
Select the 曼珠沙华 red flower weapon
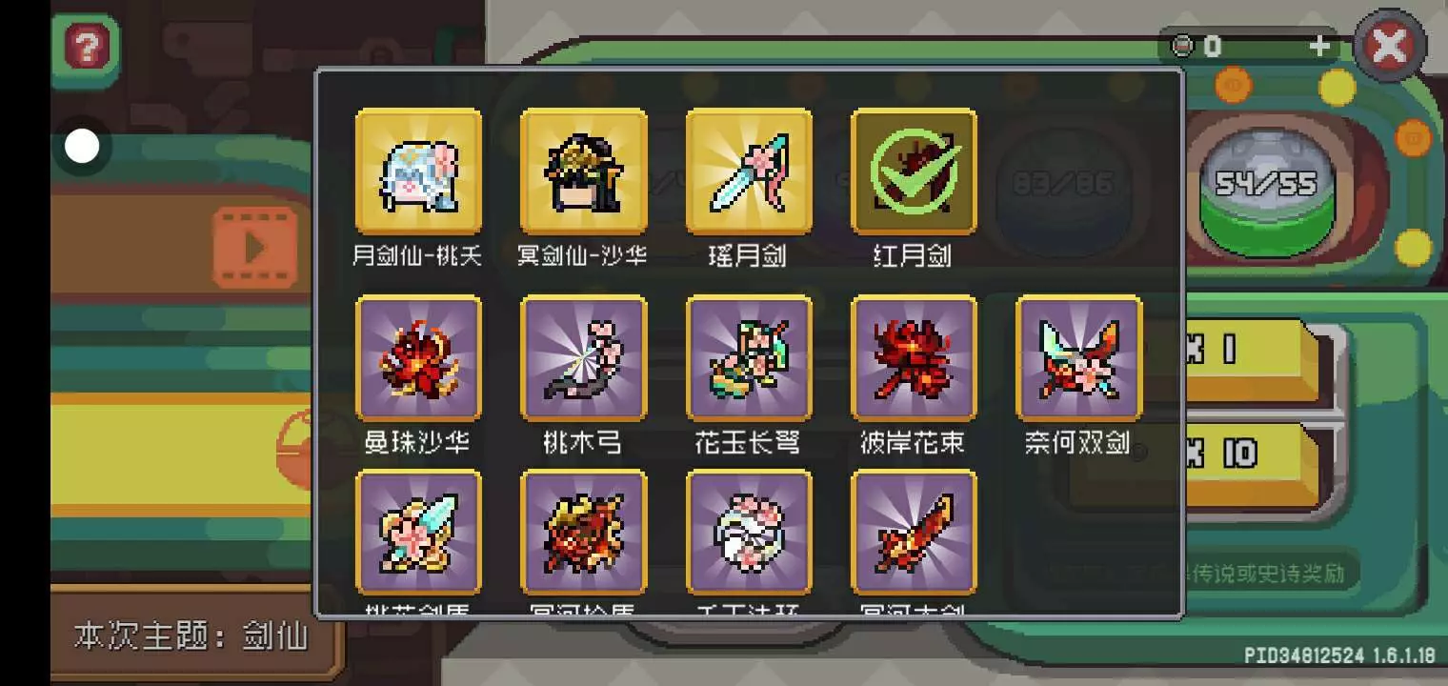pyautogui.click(x=417, y=358)
